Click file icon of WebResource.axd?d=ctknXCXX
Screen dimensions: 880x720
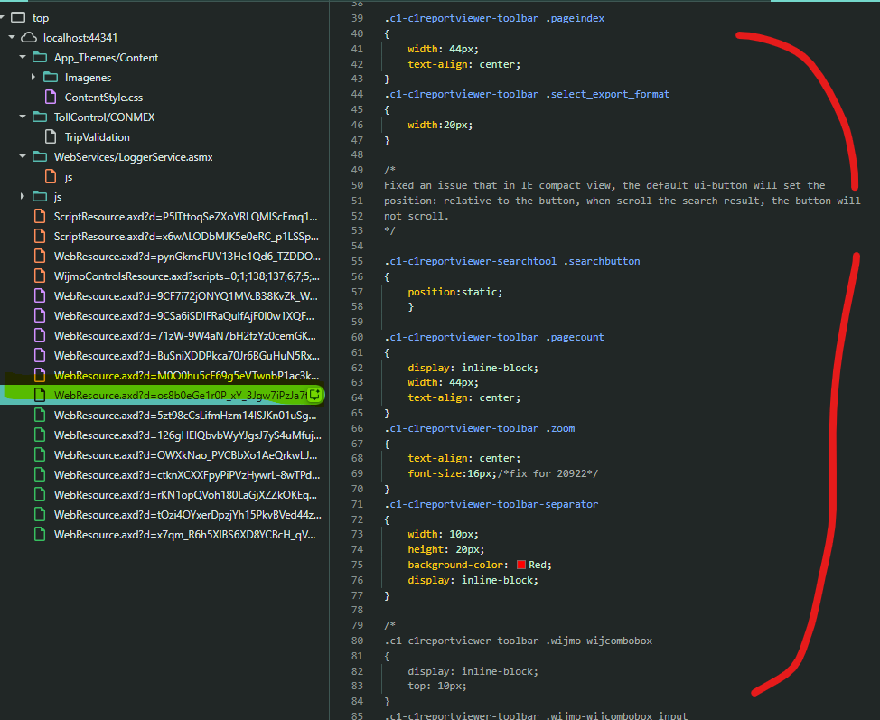40,475
